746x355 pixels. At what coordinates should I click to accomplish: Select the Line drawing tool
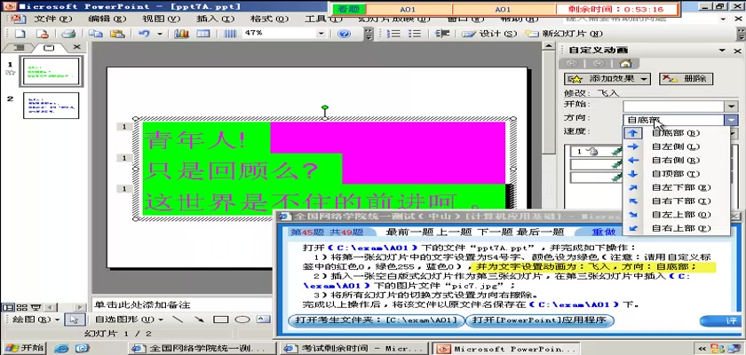click(x=178, y=319)
